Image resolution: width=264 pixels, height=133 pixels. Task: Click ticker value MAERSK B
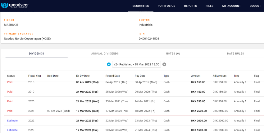pos(11,25)
